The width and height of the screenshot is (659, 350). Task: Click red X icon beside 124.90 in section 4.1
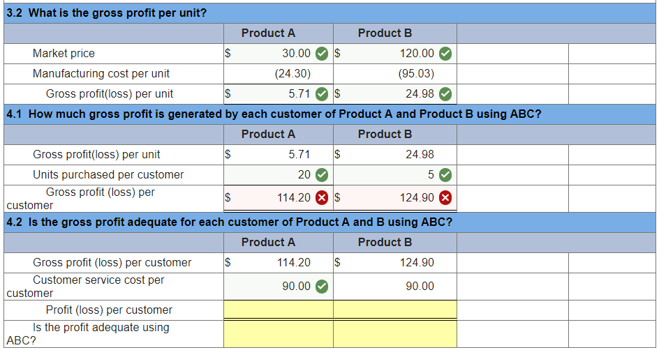(445, 198)
